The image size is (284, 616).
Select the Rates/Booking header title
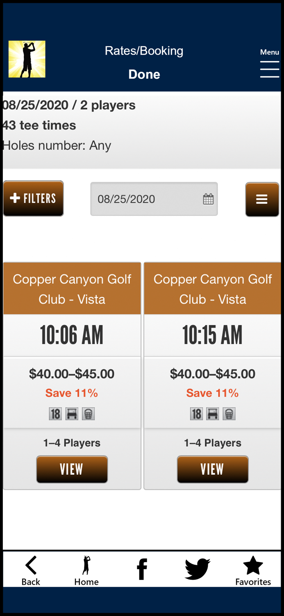pyautogui.click(x=144, y=51)
